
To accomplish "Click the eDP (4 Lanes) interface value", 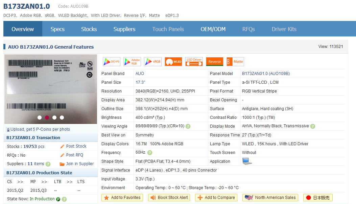I will (x=149, y=170).
